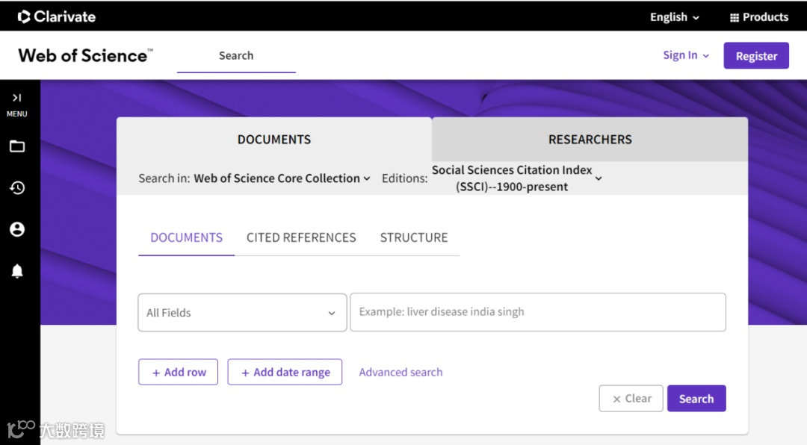The height and width of the screenshot is (445, 807).
Task: Open search history clock icon
Action: [17, 187]
